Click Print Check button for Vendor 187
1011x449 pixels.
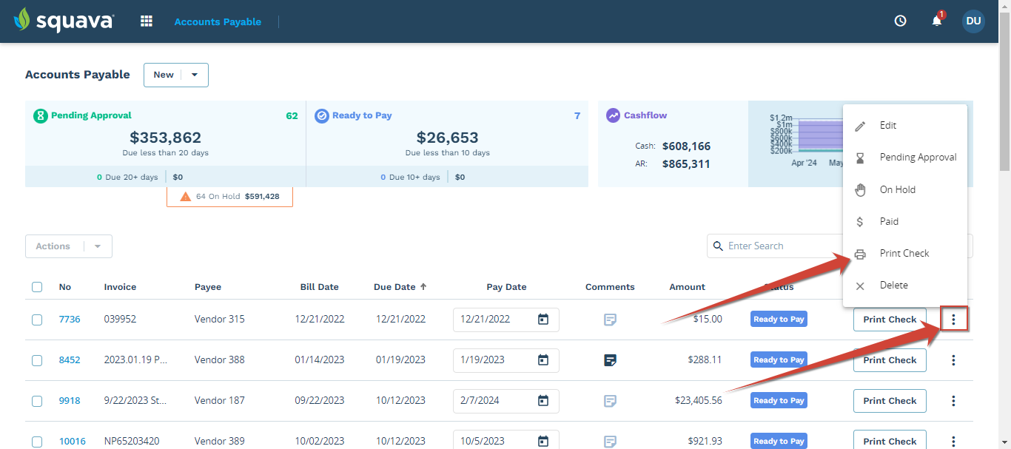890,401
